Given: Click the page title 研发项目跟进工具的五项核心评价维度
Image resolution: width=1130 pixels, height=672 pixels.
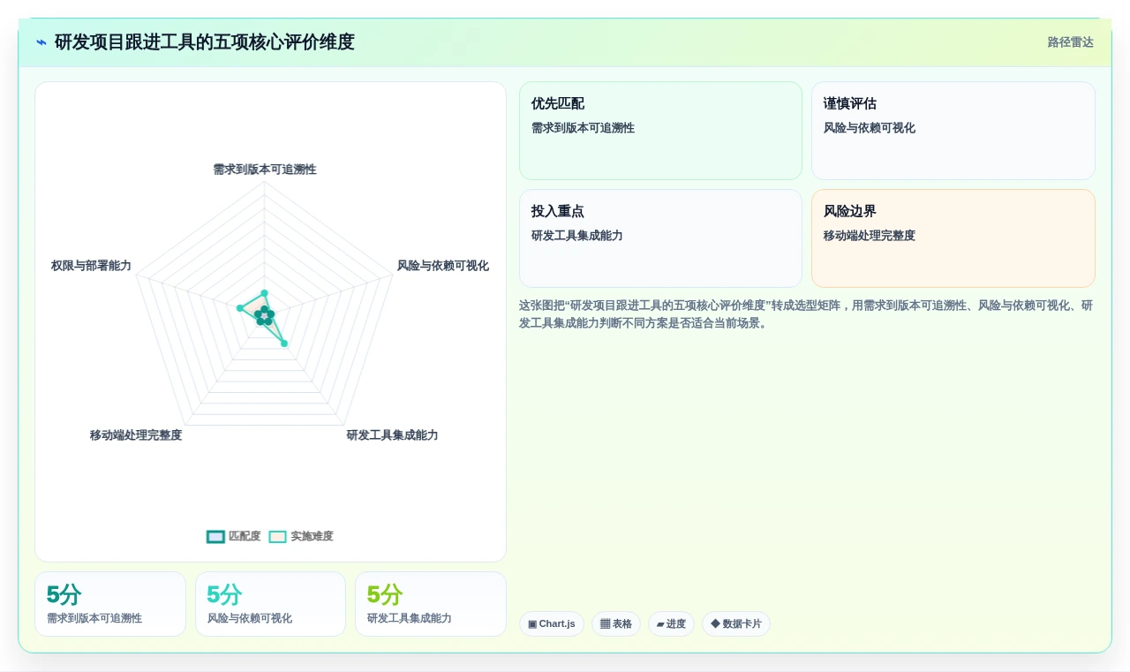Looking at the screenshot, I should (x=205, y=42).
